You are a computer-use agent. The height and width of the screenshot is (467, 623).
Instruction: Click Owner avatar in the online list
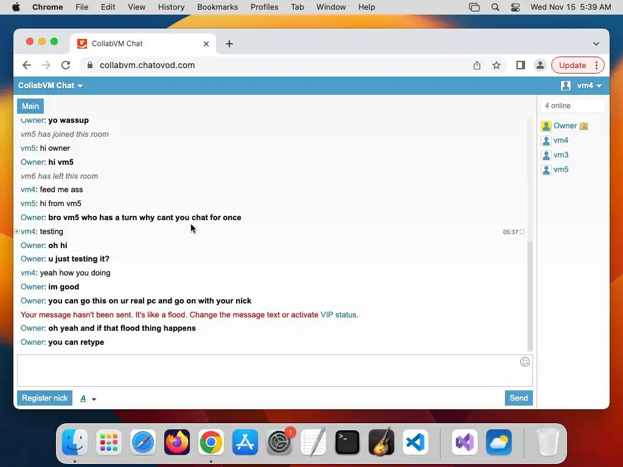(546, 126)
